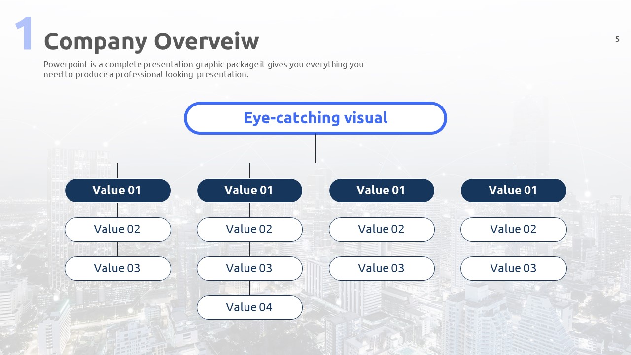
Task: Select the vertical connector below Eye-catching visual
Action: pos(315,148)
